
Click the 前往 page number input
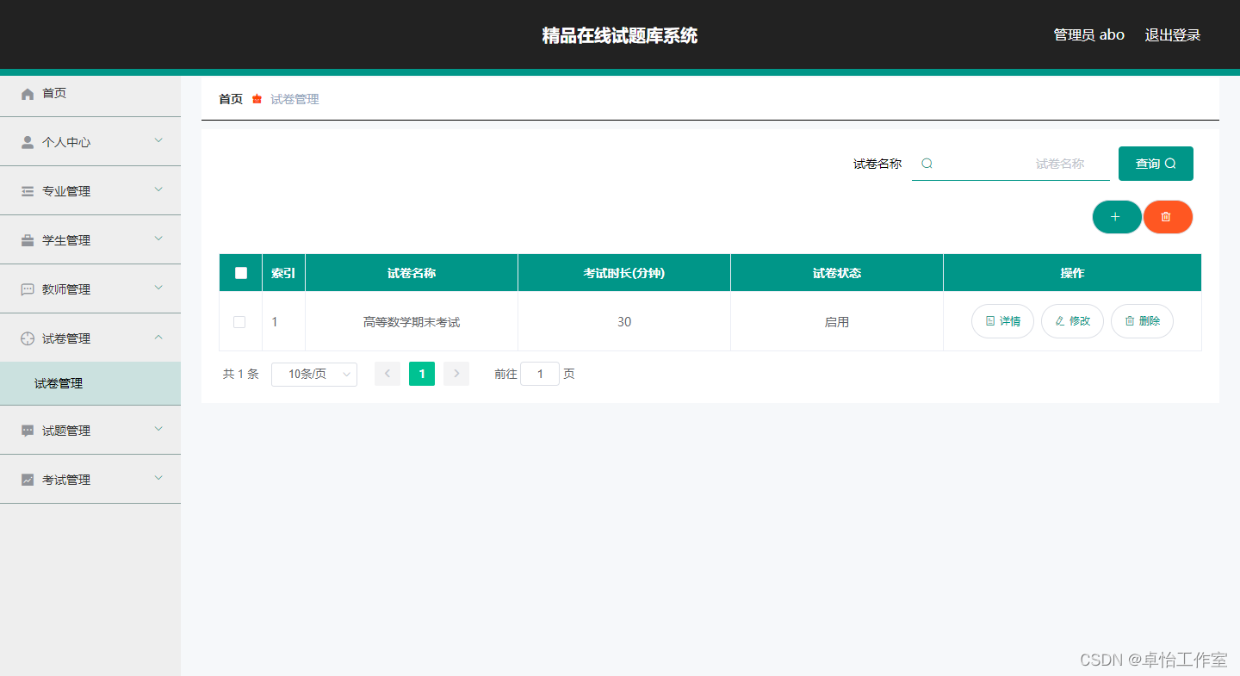click(x=540, y=374)
